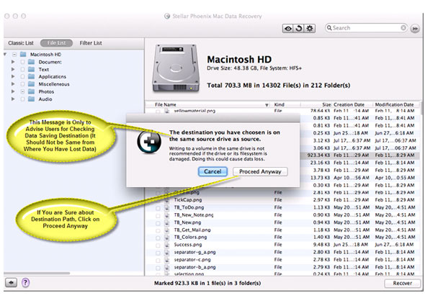The width and height of the screenshot is (425, 303).
Task: Select the TB_New_Note.png row
Action: pos(282,215)
